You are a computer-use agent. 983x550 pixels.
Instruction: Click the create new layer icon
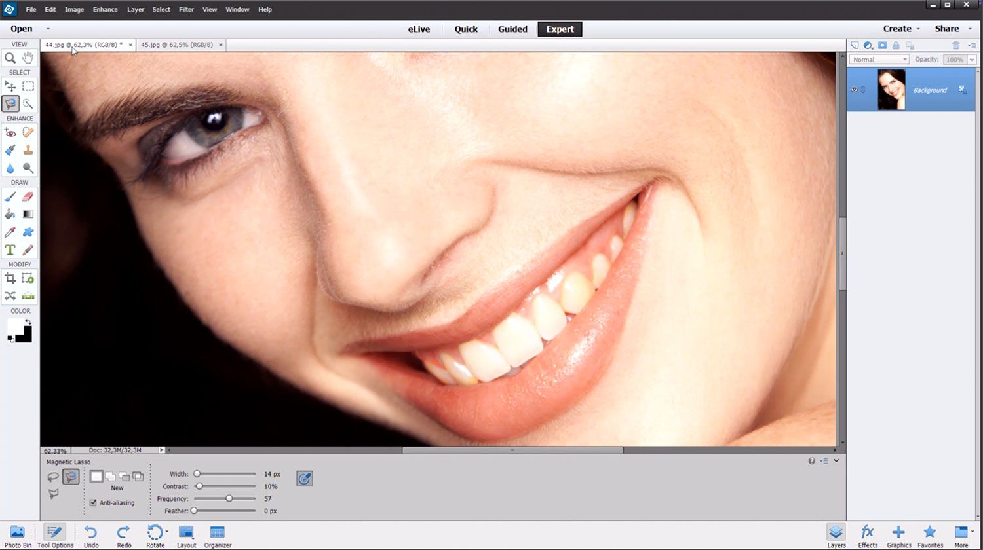(x=855, y=45)
